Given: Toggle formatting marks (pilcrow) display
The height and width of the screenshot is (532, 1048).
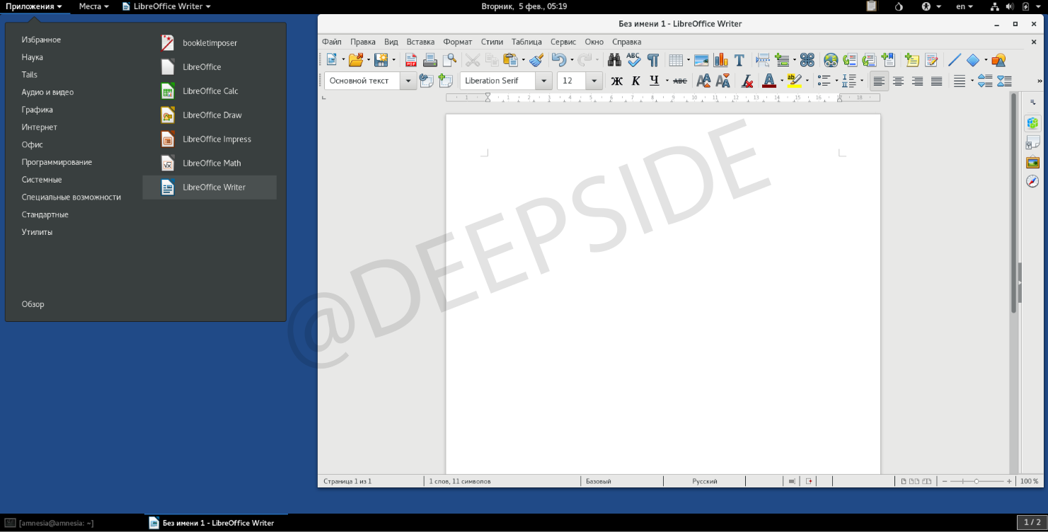Looking at the screenshot, I should click(x=652, y=60).
